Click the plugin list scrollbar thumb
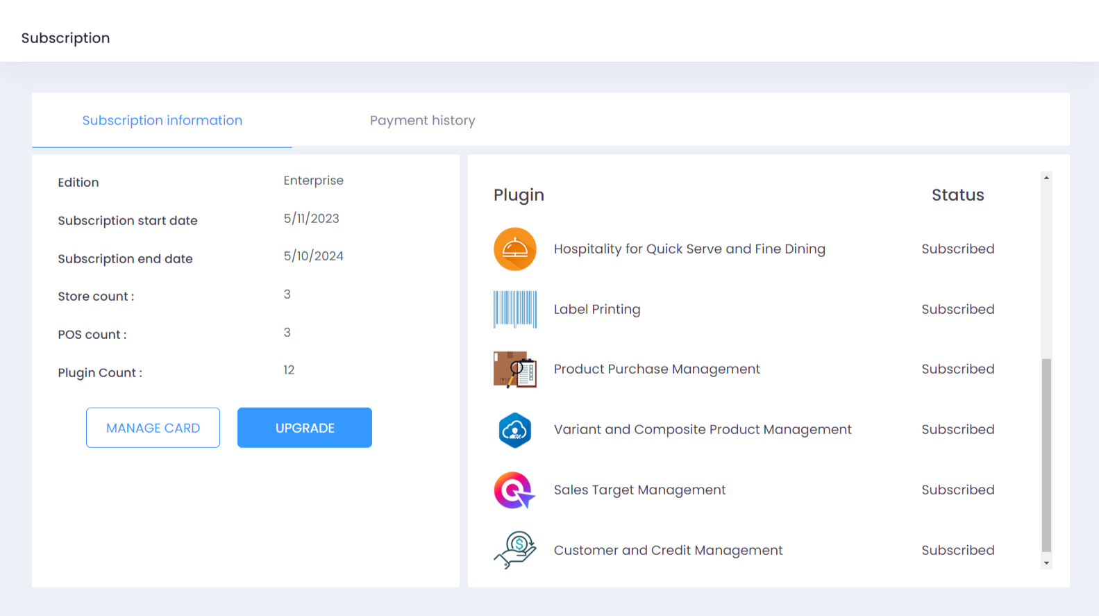This screenshot has height=616, width=1099. [x=1046, y=454]
